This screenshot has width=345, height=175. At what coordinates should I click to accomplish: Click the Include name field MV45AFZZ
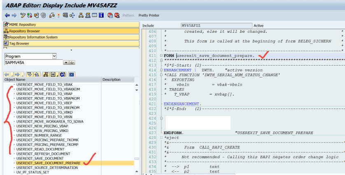point(206,25)
